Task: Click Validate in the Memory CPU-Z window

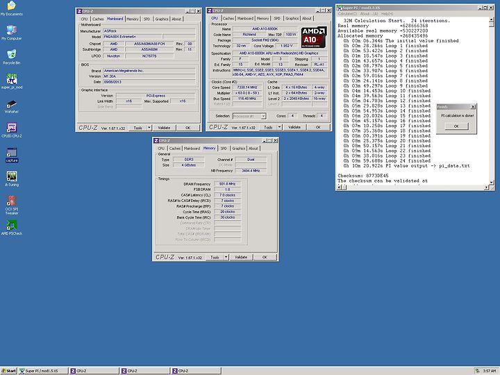Action: click(241, 257)
